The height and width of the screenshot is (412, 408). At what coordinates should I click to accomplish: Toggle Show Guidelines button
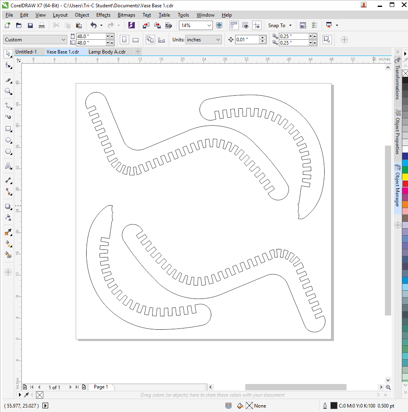257,26
